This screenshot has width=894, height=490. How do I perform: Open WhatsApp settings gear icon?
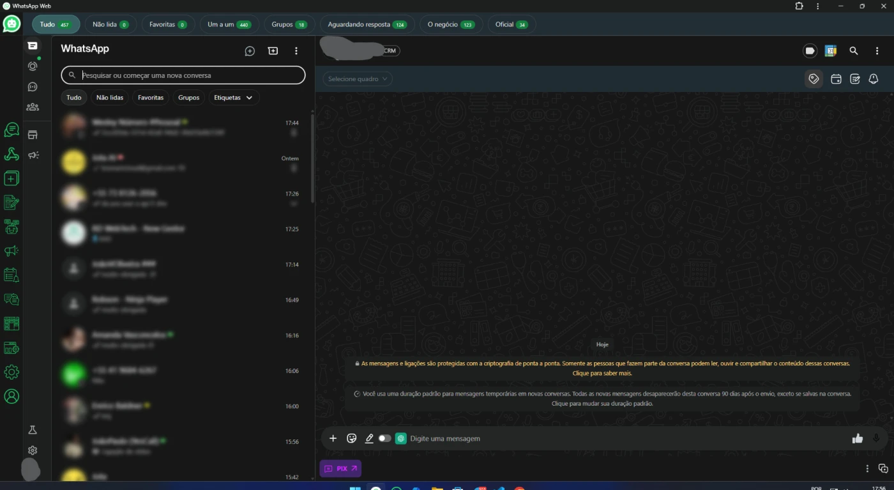pos(33,450)
